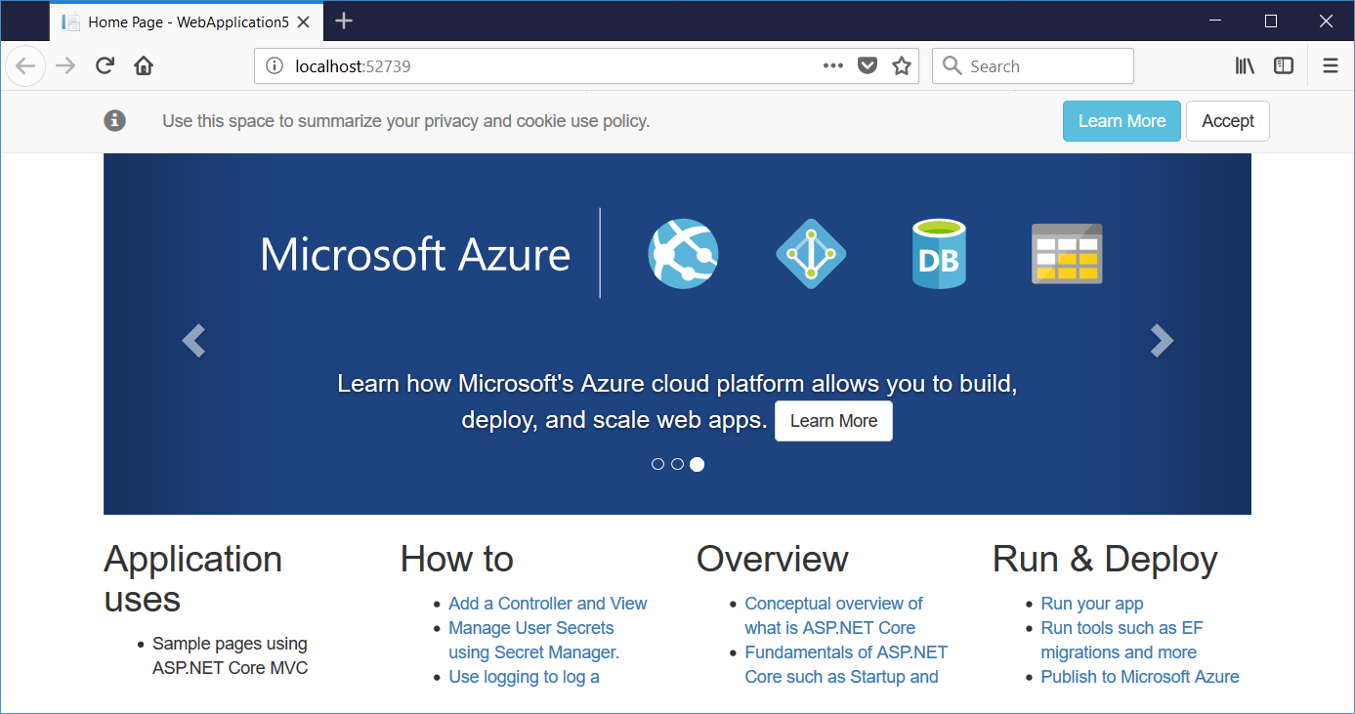Open the browser Home page icon
Screen dimensions: 1355x714
(144, 66)
